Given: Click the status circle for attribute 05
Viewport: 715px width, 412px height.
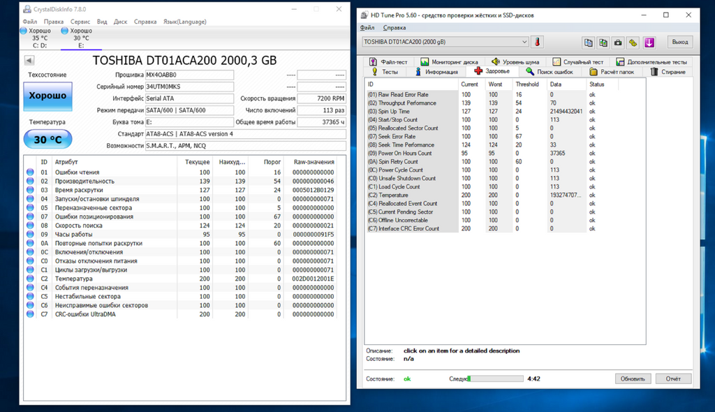Looking at the screenshot, I should (30, 207).
